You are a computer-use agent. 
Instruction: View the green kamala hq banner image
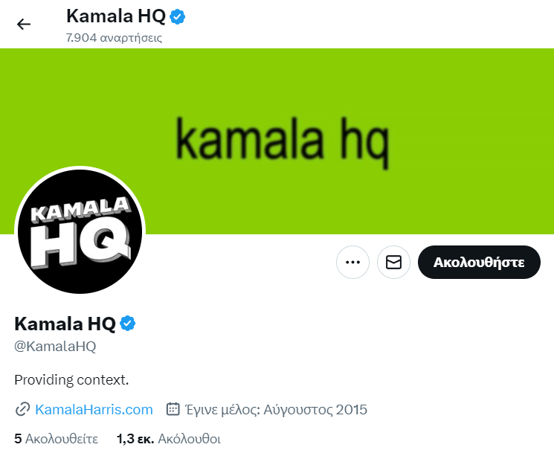click(x=277, y=141)
